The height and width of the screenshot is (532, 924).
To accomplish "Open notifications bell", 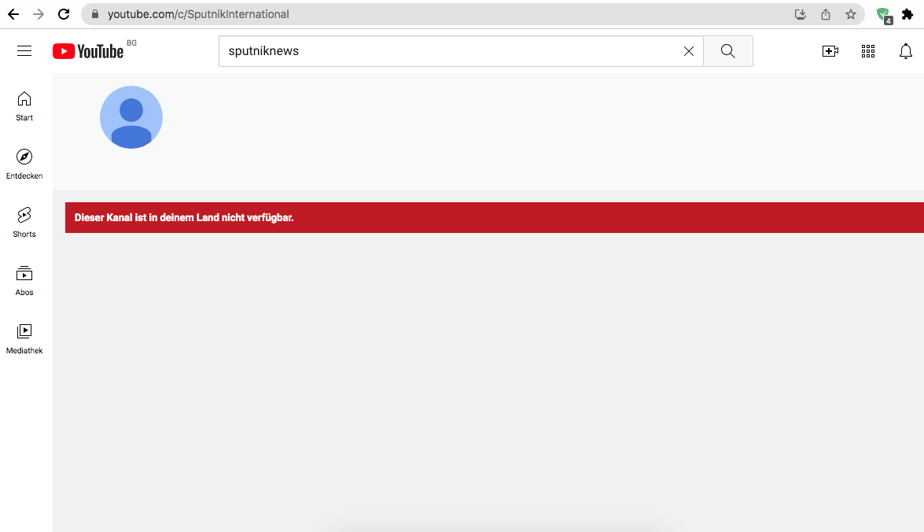I will 906,51.
